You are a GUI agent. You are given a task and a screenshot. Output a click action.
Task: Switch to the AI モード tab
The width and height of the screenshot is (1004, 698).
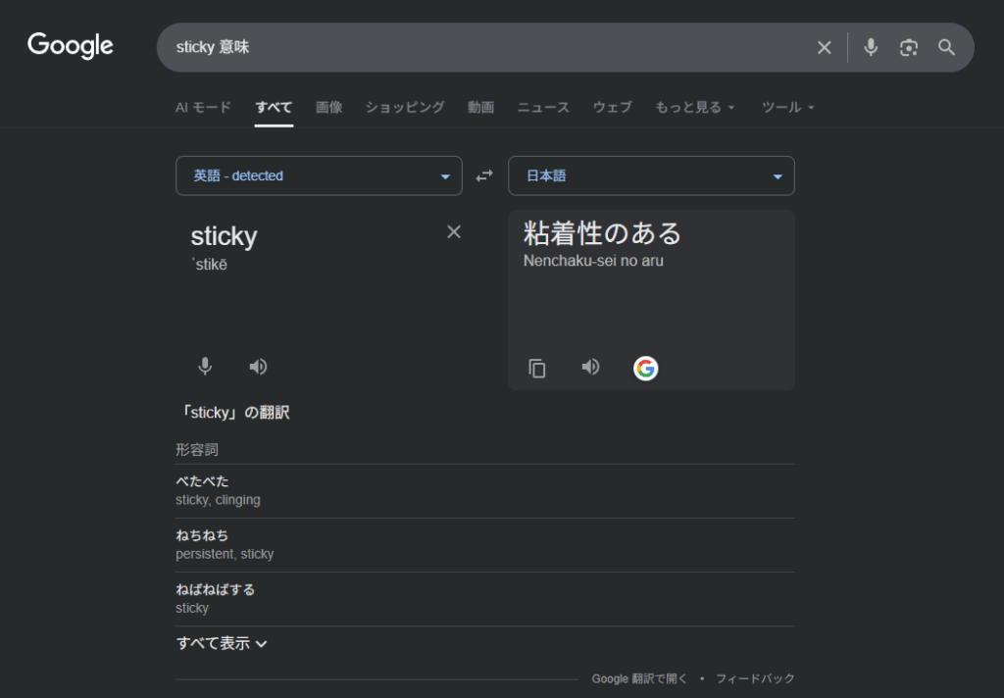click(x=203, y=107)
